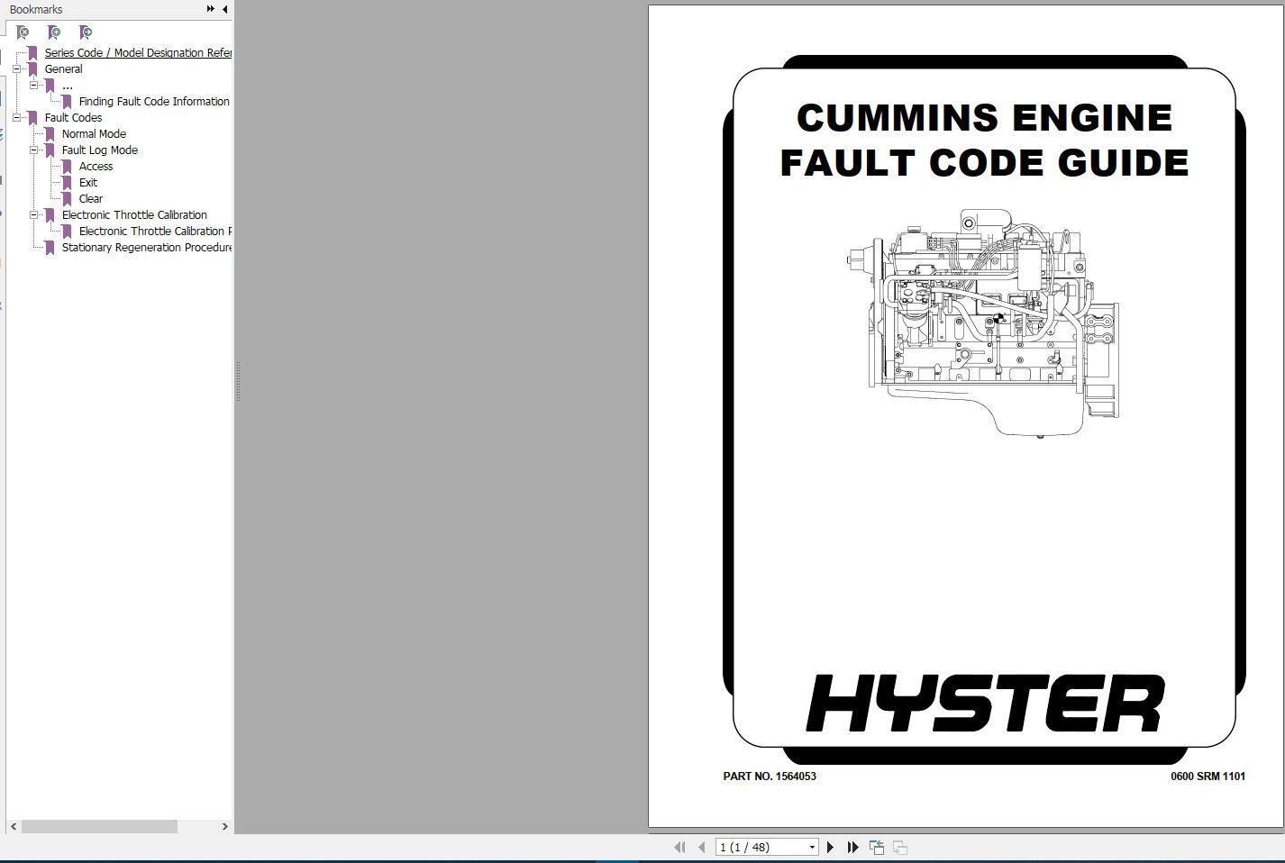Collapse the '...' bookmark node
The height and width of the screenshot is (863, 1285).
[x=33, y=85]
